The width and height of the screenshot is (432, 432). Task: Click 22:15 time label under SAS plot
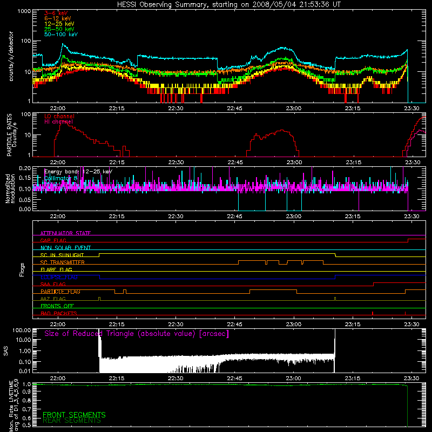pos(117,379)
